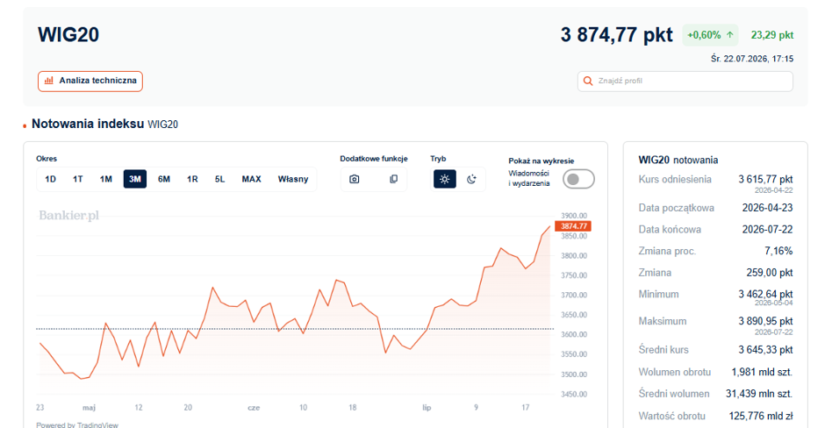Click the 23,29 pkt change value
The width and height of the screenshot is (832, 428).
pyautogui.click(x=772, y=35)
